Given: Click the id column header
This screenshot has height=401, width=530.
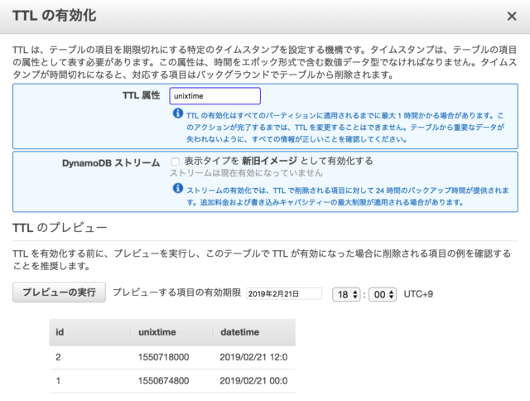Looking at the screenshot, I should pyautogui.click(x=60, y=331).
